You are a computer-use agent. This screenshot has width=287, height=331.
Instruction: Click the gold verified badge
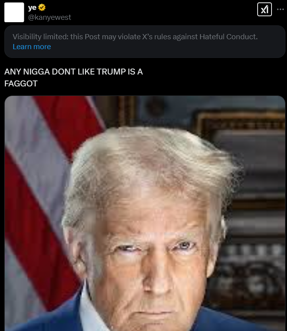(x=42, y=8)
